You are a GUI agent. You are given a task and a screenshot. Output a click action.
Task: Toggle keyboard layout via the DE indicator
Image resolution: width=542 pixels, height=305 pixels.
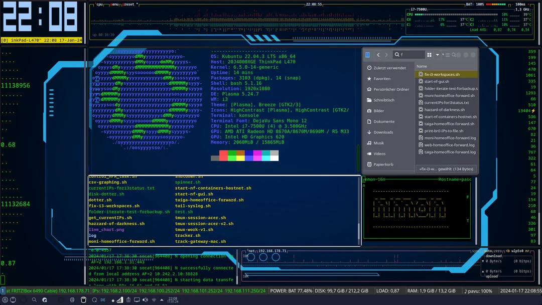click(x=103, y=300)
